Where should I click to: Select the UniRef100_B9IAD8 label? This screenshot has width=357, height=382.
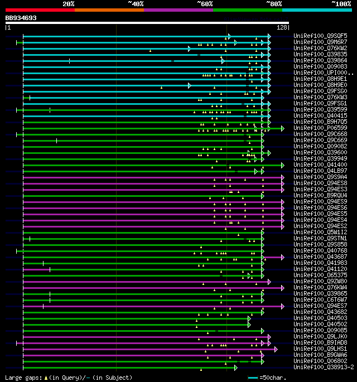320,342
